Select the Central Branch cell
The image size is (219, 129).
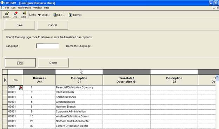[x=79, y=92]
